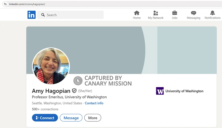
Task: Click the Professor Emeritus headline text
Action: point(69,97)
